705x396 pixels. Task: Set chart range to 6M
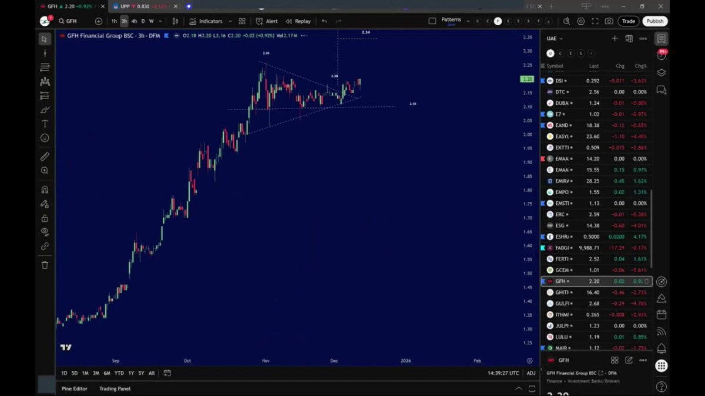coord(107,373)
